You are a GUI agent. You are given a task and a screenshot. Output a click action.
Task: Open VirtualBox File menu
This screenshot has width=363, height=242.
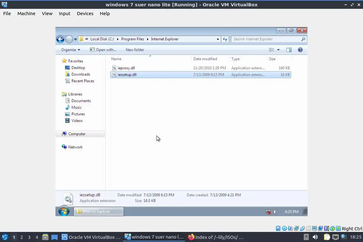tap(7, 14)
